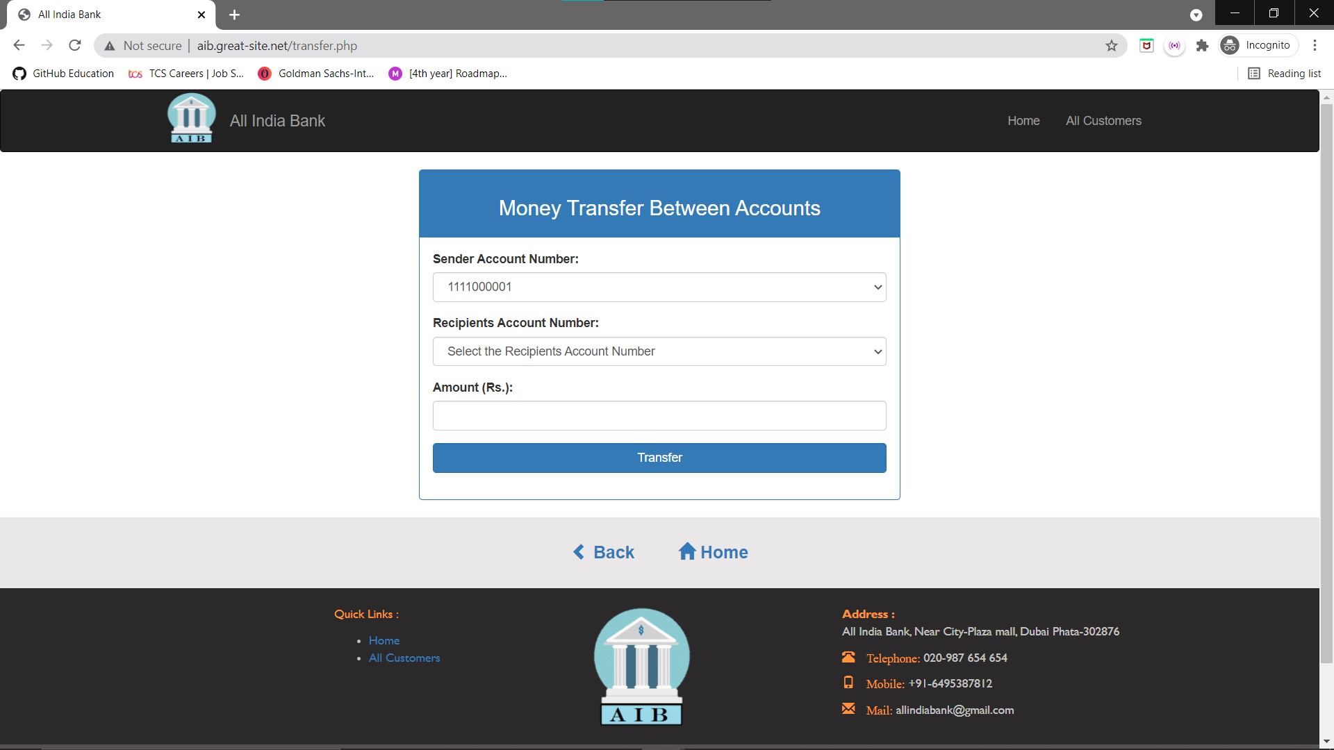This screenshot has height=750, width=1334.
Task: Open the Sender Account Number dropdown
Action: 659,287
